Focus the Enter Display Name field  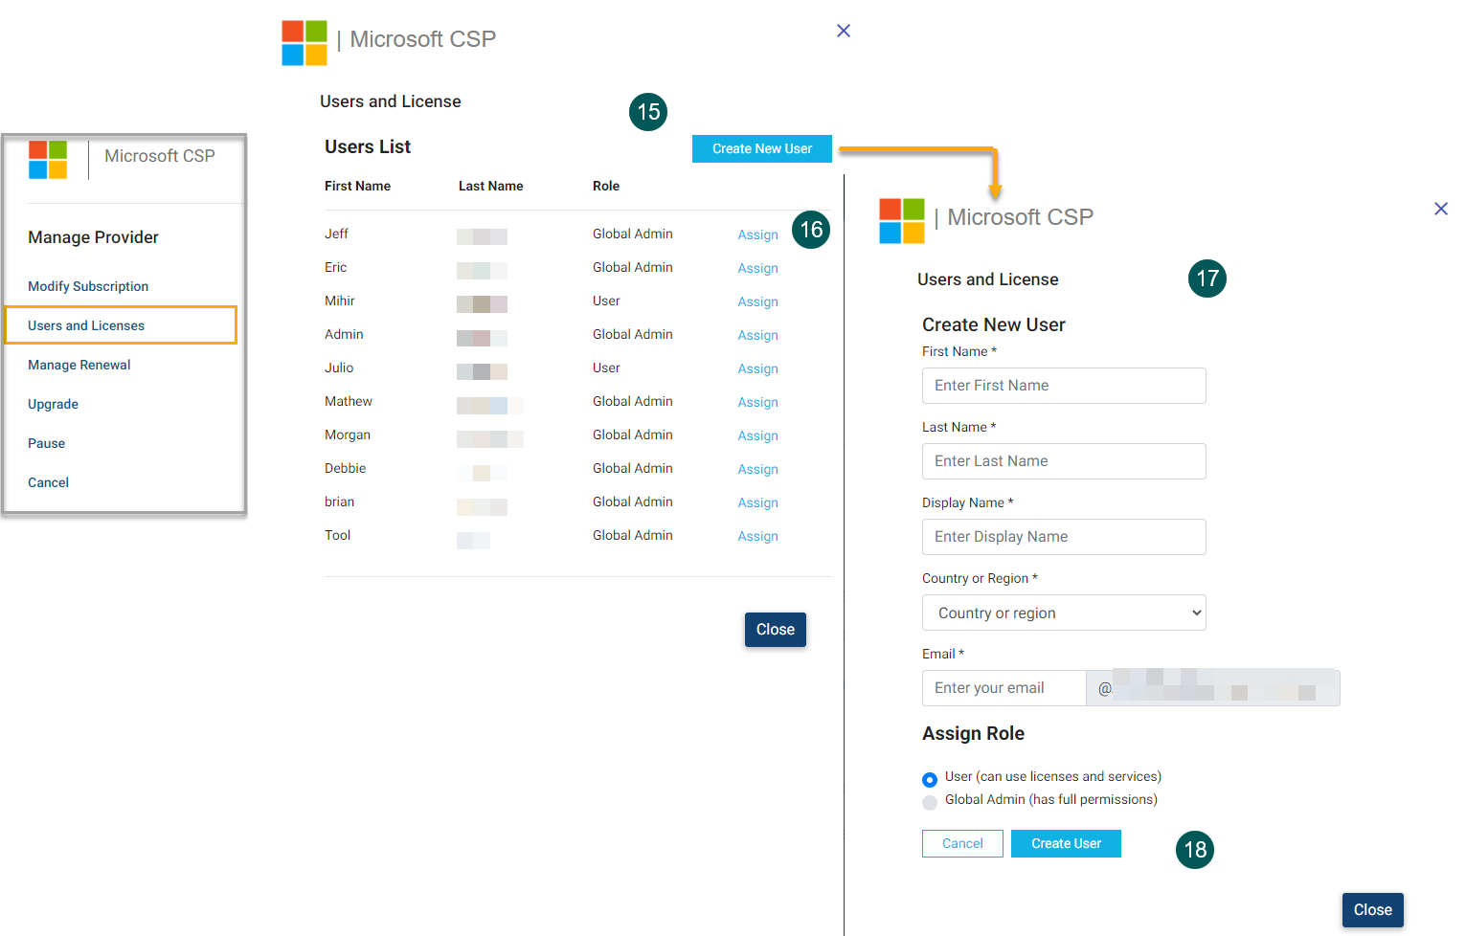pyautogui.click(x=1064, y=537)
